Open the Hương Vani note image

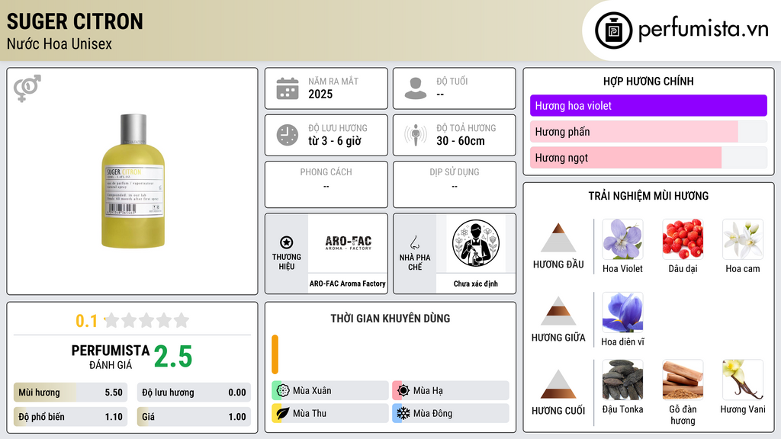click(743, 380)
